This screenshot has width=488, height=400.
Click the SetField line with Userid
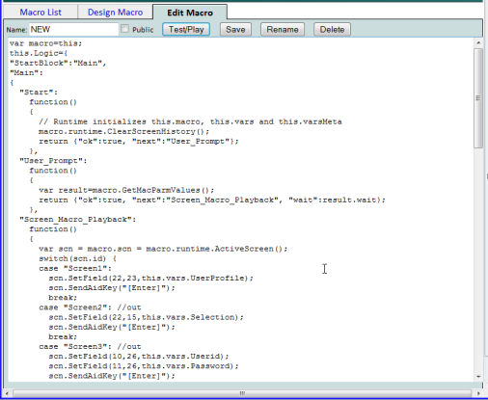pyautogui.click(x=139, y=357)
